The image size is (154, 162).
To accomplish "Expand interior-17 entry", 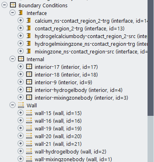I will [21, 67].
